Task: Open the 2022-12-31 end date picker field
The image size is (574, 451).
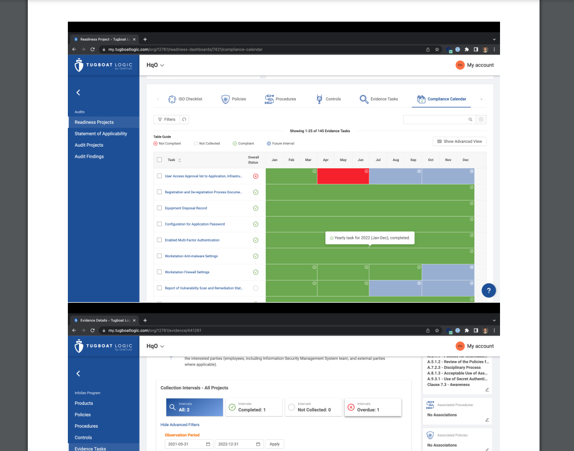Action: click(239, 444)
